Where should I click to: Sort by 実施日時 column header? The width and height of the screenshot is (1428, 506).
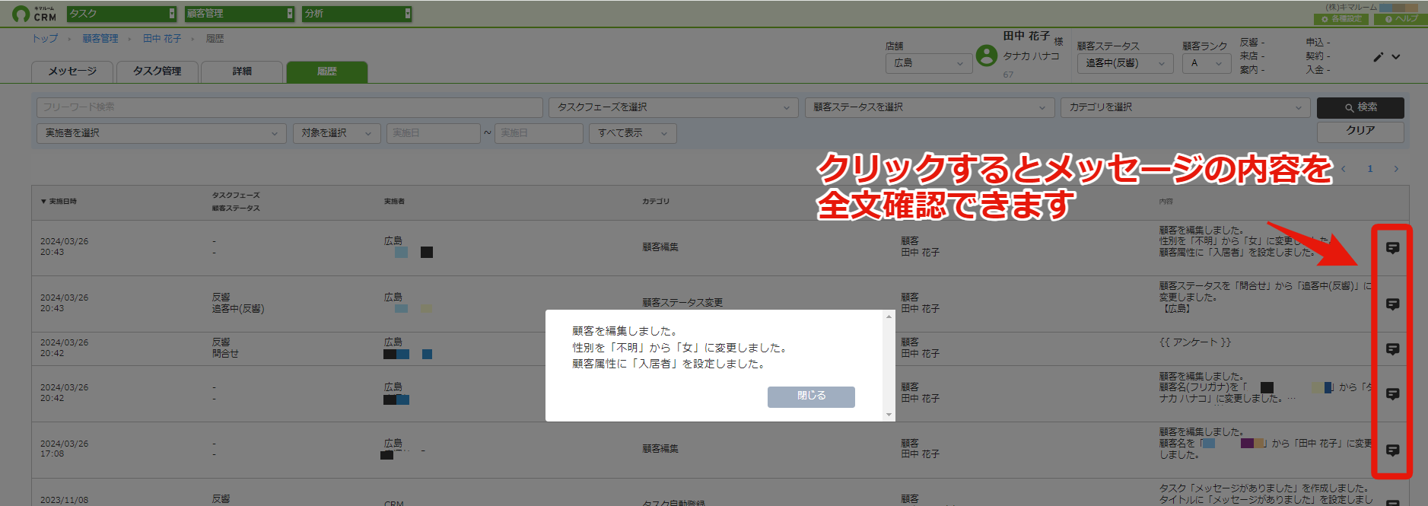tap(59, 202)
